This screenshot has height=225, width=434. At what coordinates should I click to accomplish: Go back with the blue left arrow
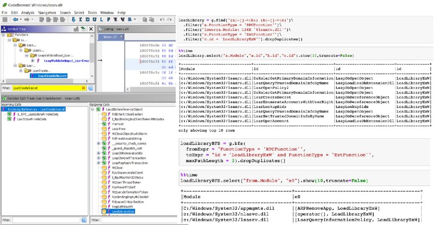tap(16, 20)
